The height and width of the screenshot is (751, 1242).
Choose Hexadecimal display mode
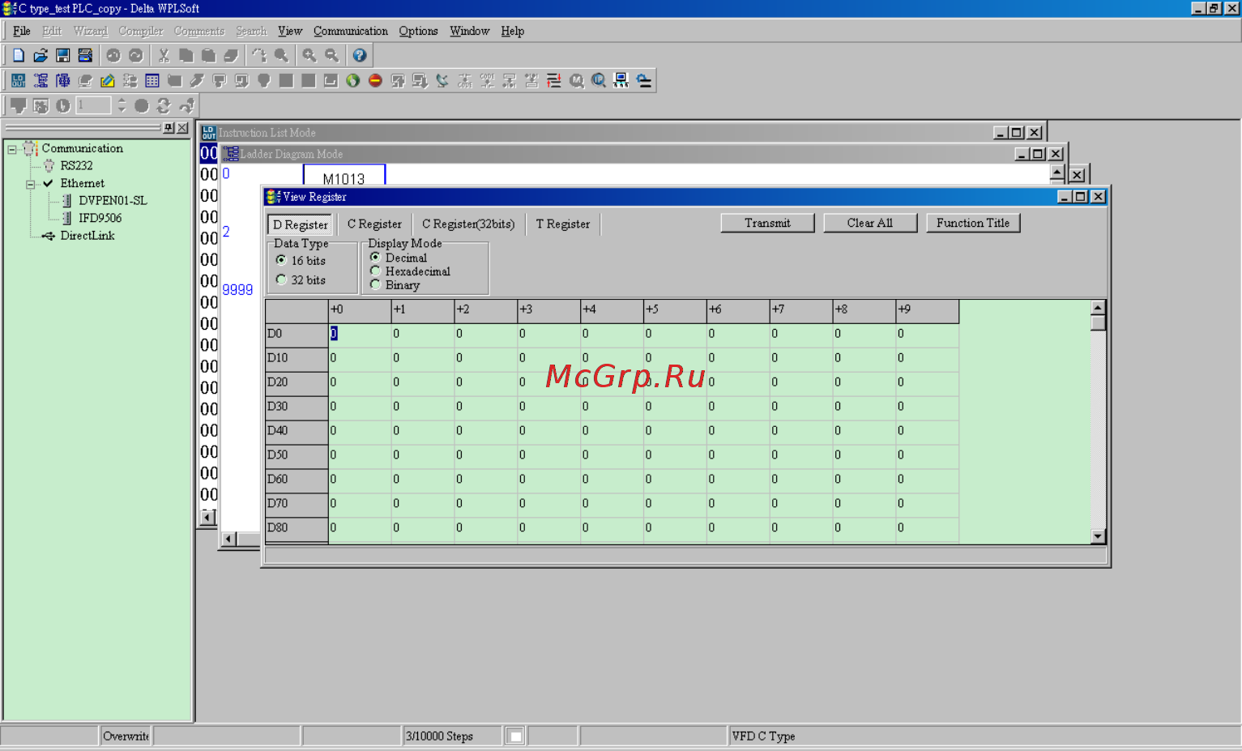pos(410,271)
